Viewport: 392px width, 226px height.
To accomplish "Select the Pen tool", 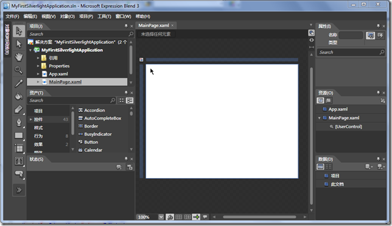I will coord(19,122).
